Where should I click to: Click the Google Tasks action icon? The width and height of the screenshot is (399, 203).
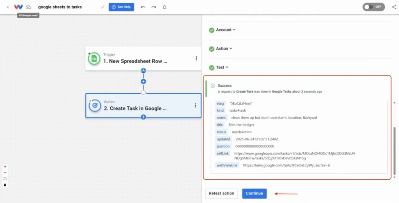95,105
